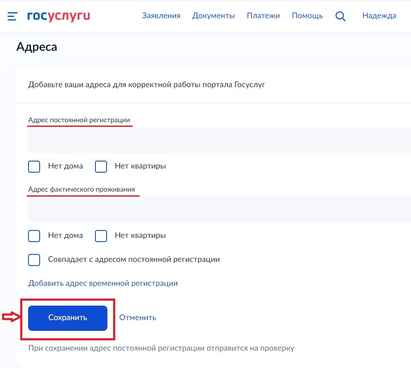Go to the Платежи section

pos(263,16)
